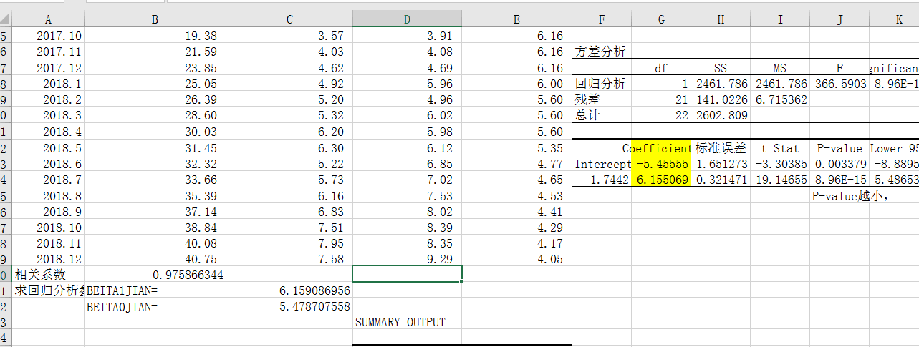
Task: Click the cell containing 4.77
Action: 516,164
